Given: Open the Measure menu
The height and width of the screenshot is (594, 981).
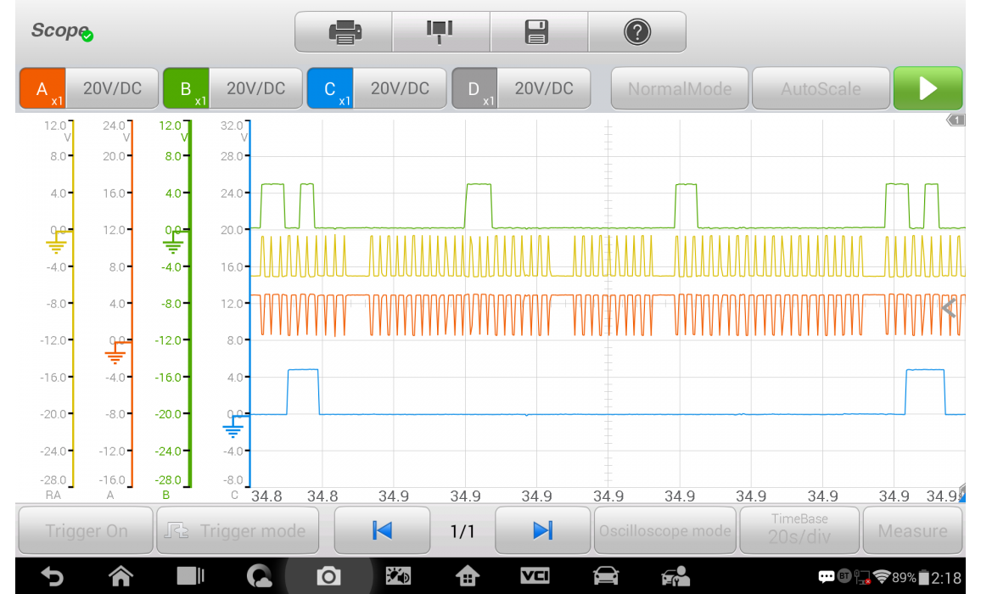Looking at the screenshot, I should pos(912,530).
